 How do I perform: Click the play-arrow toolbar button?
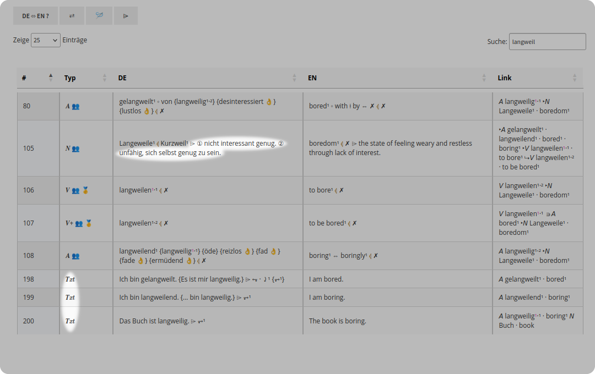pos(126,16)
